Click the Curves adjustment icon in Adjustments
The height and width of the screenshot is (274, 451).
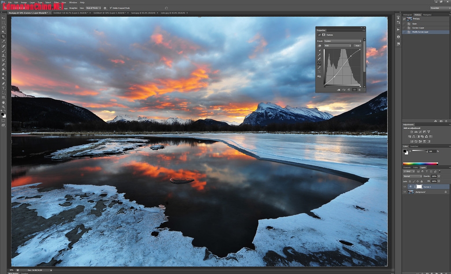pos(420,132)
